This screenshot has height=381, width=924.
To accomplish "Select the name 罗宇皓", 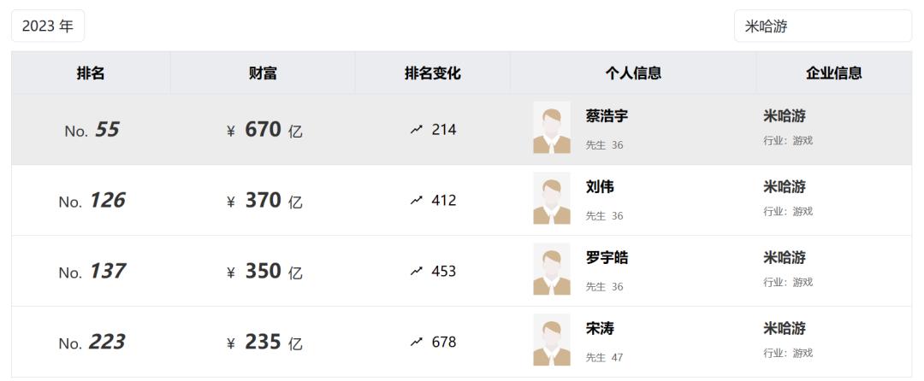I will 607,257.
